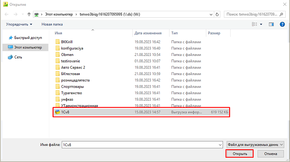The image size is (290, 162).
Task: Sort by Дата изменения column header
Action: pyautogui.click(x=148, y=33)
